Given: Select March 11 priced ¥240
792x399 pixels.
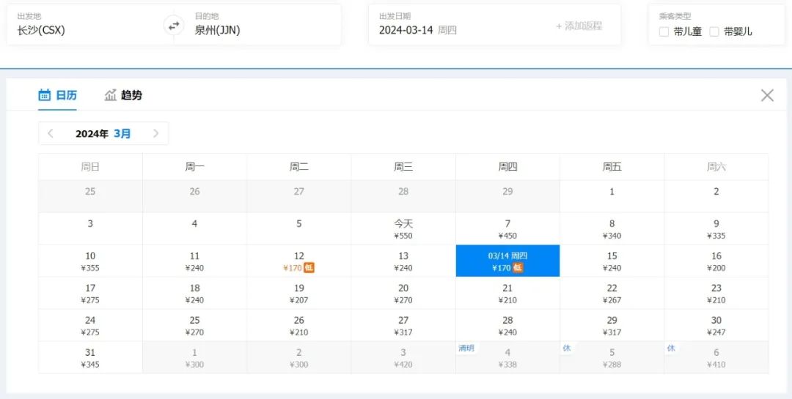Looking at the screenshot, I should 194,261.
